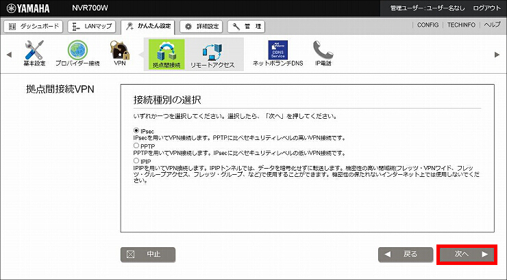The height and width of the screenshot is (280, 507).
Task: Switch to the LANマップ tab
Action: point(92,27)
